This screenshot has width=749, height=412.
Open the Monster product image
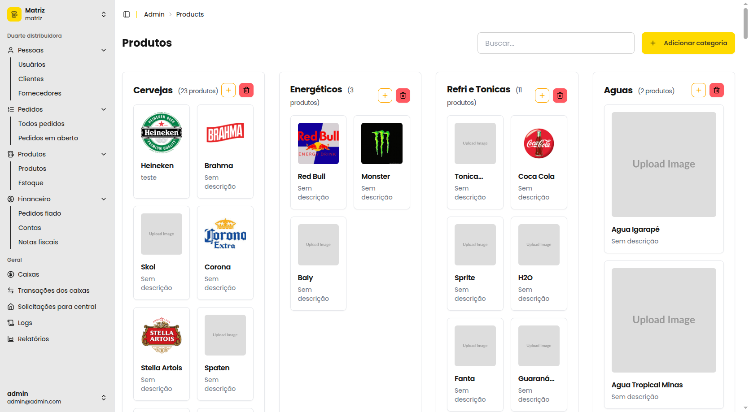tap(382, 143)
